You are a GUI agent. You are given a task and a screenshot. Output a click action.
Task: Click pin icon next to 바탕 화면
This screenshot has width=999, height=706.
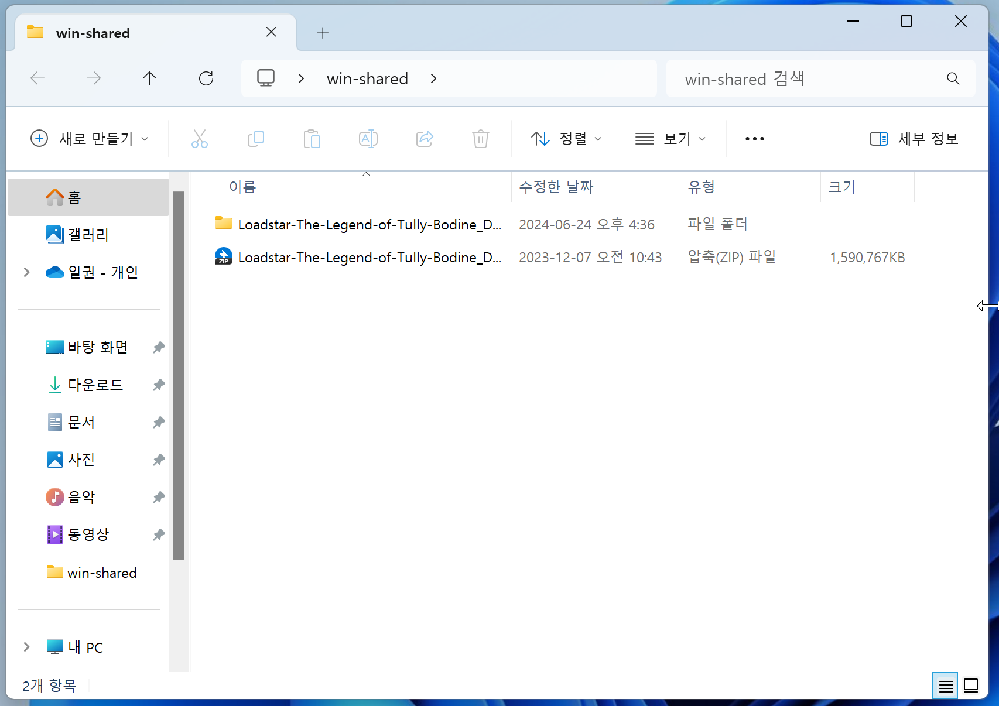pyautogui.click(x=159, y=347)
